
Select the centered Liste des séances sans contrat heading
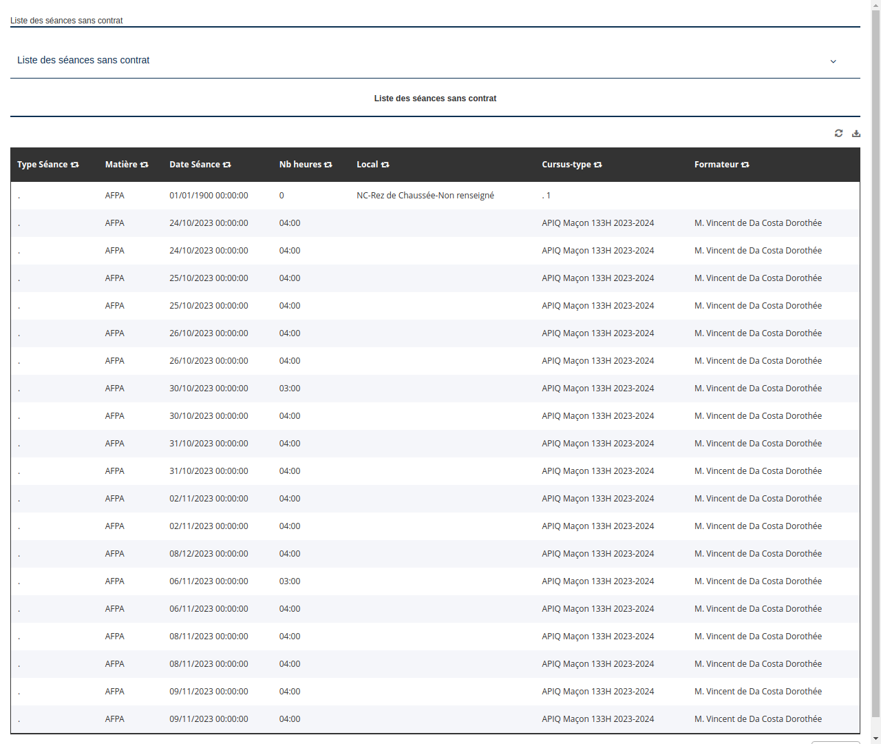click(435, 98)
